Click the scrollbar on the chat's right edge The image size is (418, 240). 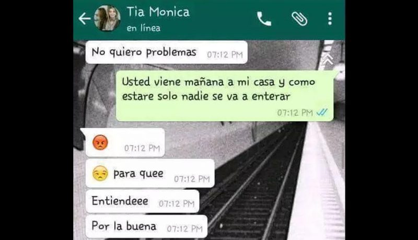pyautogui.click(x=343, y=155)
